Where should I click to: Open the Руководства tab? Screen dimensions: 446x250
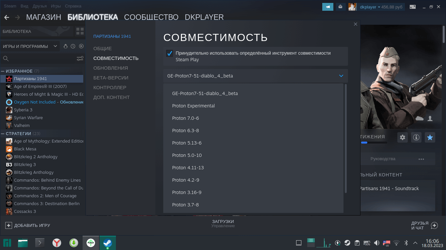[x=383, y=159]
